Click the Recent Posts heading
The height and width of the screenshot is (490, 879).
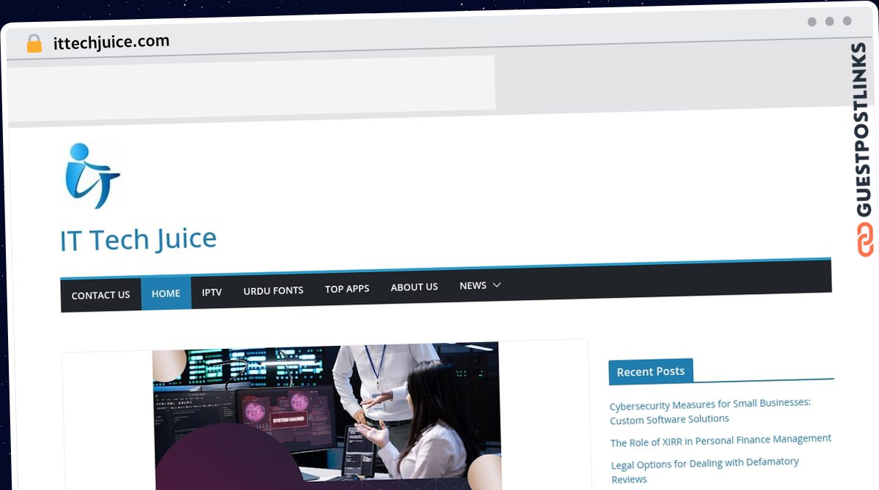point(650,372)
